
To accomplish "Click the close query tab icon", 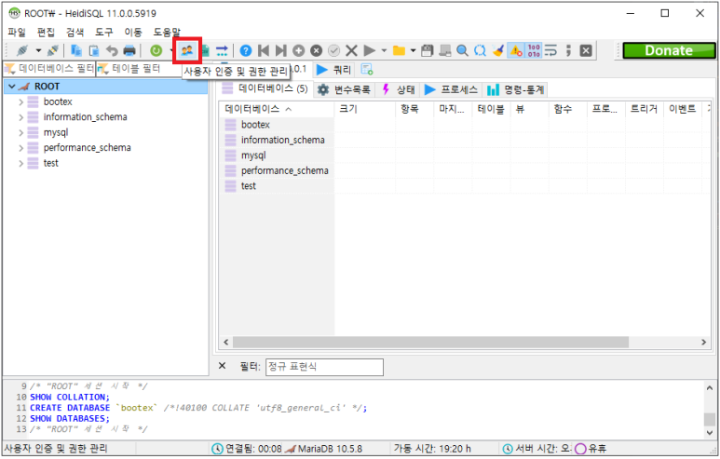I will coord(586,50).
